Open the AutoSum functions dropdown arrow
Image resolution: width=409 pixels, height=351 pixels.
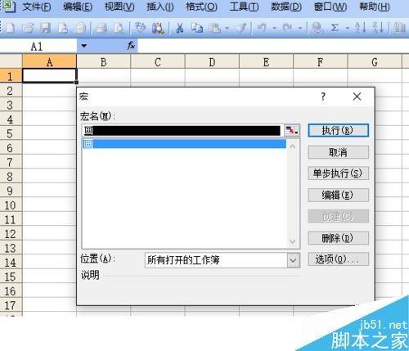[348, 28]
